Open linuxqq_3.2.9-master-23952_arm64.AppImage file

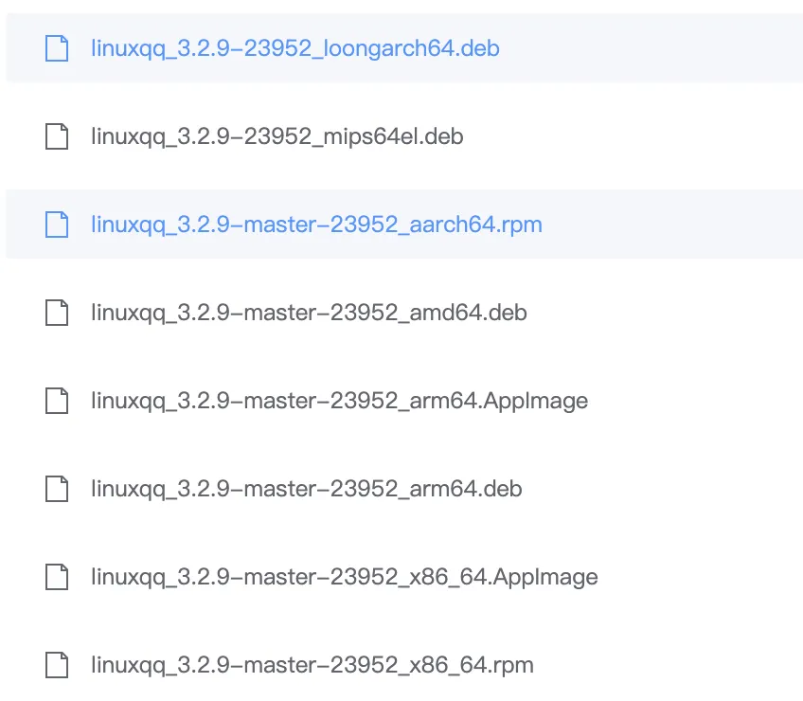click(340, 402)
